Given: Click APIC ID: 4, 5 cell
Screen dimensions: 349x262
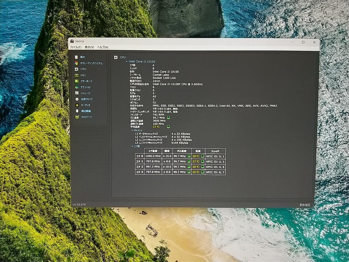Looking at the screenshot, I should click(x=215, y=167).
